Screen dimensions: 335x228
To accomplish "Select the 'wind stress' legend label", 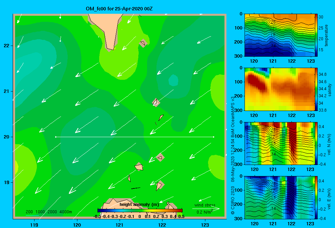I will click(x=205, y=205).
